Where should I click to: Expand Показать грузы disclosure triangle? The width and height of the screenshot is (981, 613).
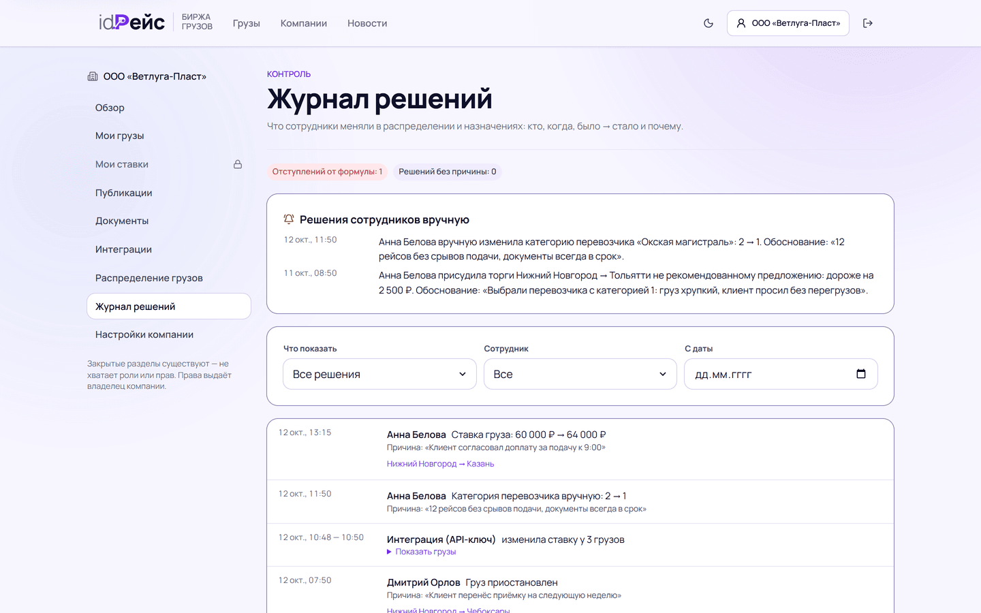coord(422,552)
